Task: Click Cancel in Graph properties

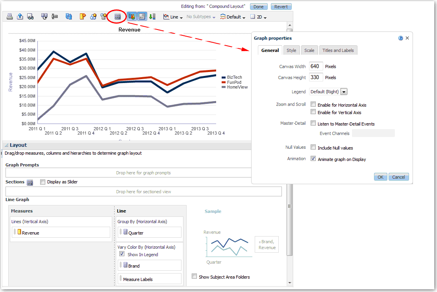Action: (x=398, y=177)
